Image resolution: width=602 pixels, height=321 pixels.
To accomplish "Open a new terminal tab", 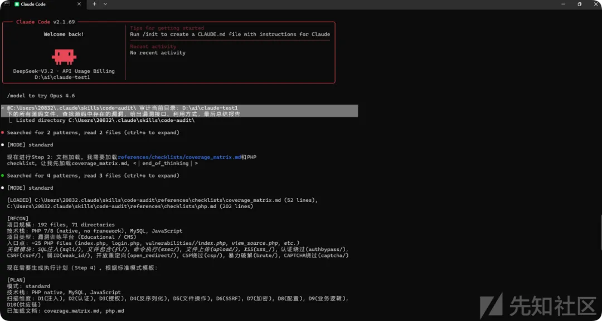I will (94, 4).
